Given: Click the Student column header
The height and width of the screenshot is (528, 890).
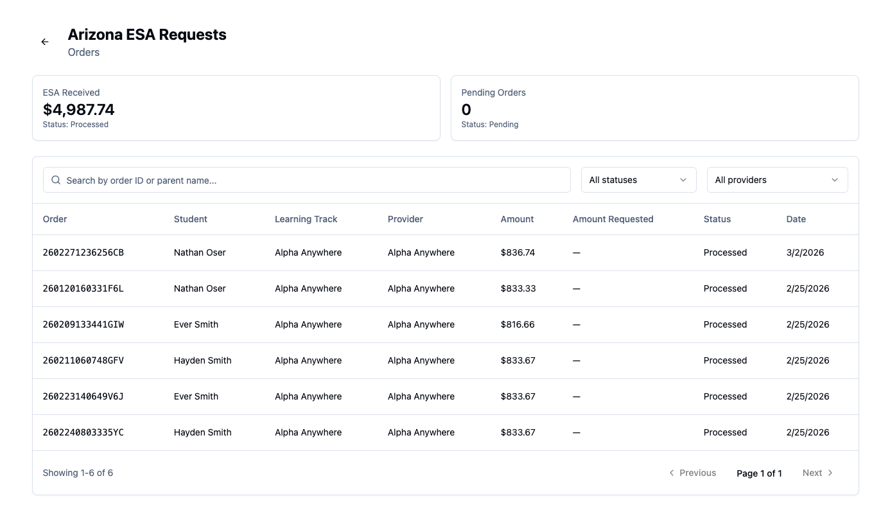Looking at the screenshot, I should coord(190,219).
